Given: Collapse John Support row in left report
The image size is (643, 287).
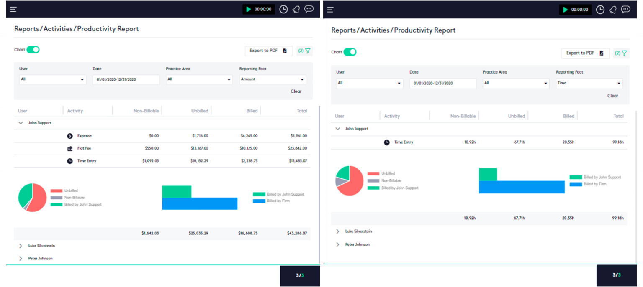Looking at the screenshot, I should pos(21,123).
